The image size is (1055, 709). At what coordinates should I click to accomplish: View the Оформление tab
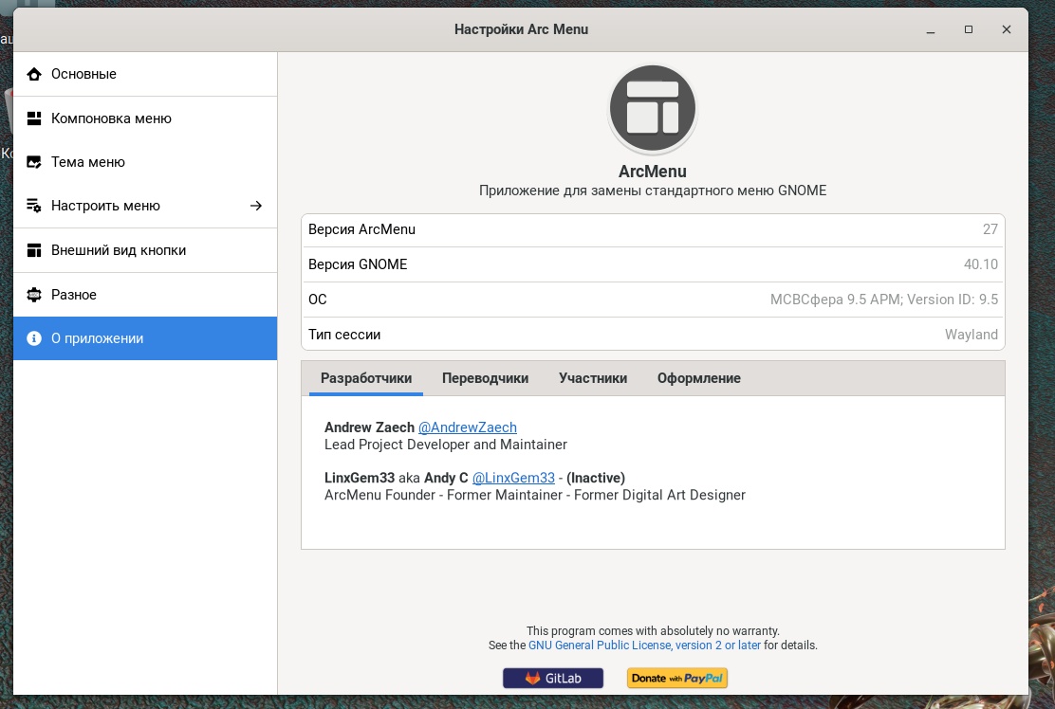coord(699,378)
